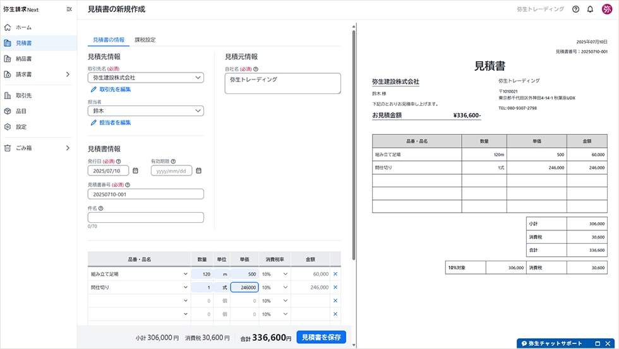Click the 取引先を編集 link
This screenshot has height=349, width=619.
pyautogui.click(x=114, y=90)
